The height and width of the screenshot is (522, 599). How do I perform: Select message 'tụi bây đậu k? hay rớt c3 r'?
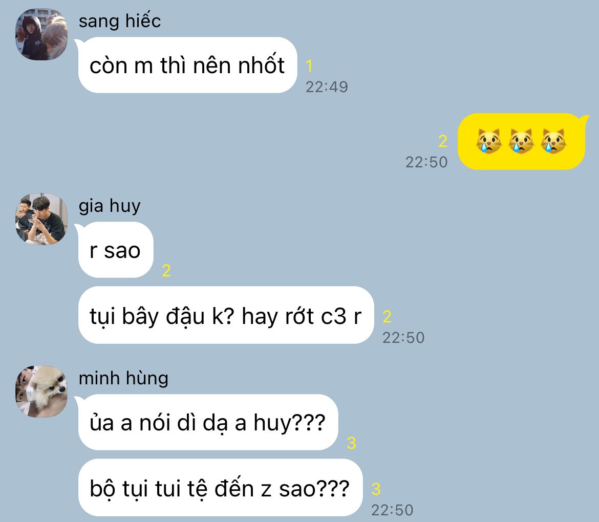tap(226, 315)
